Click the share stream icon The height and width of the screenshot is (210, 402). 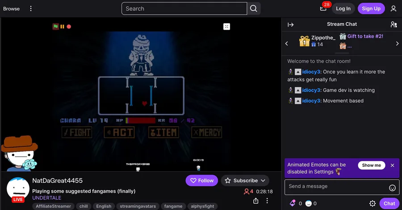(256, 201)
